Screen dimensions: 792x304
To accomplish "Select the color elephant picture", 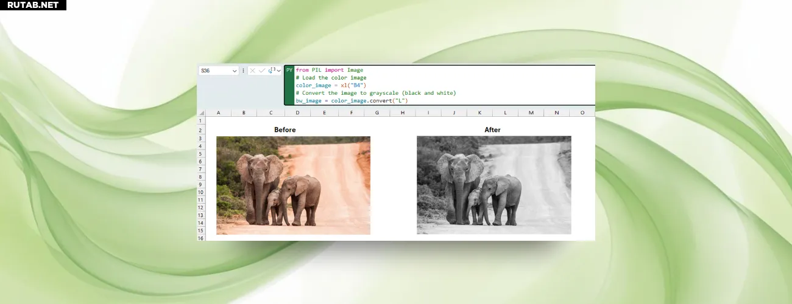I will tap(293, 185).
